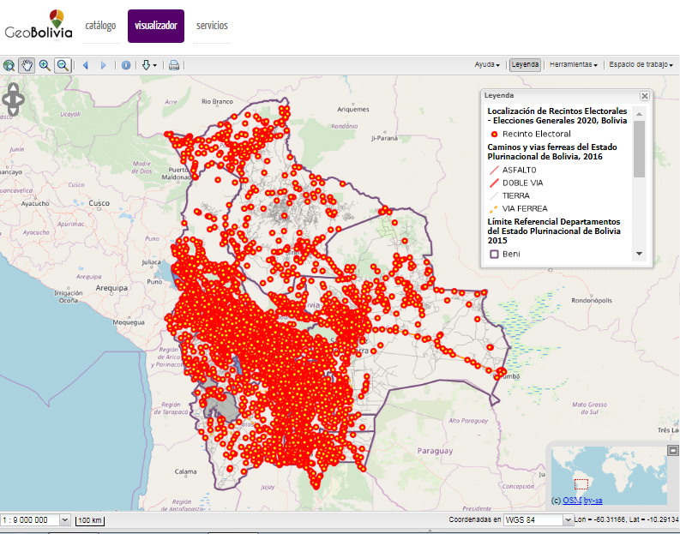
Task: Open the Ayuda dropdown menu
Action: (487, 64)
